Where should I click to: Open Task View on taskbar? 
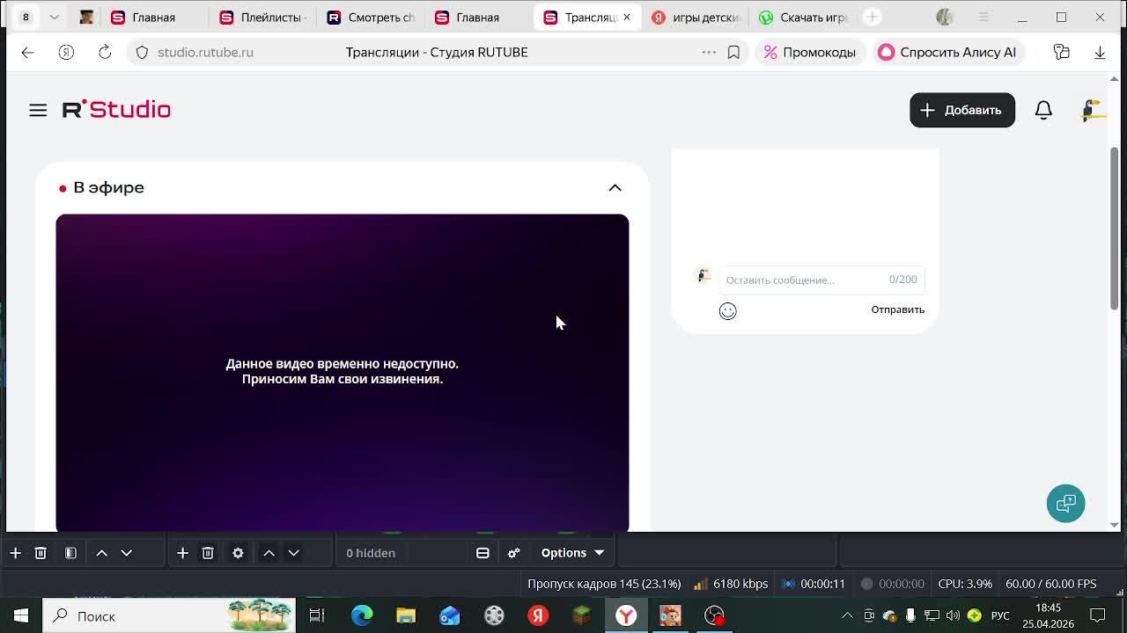(317, 615)
